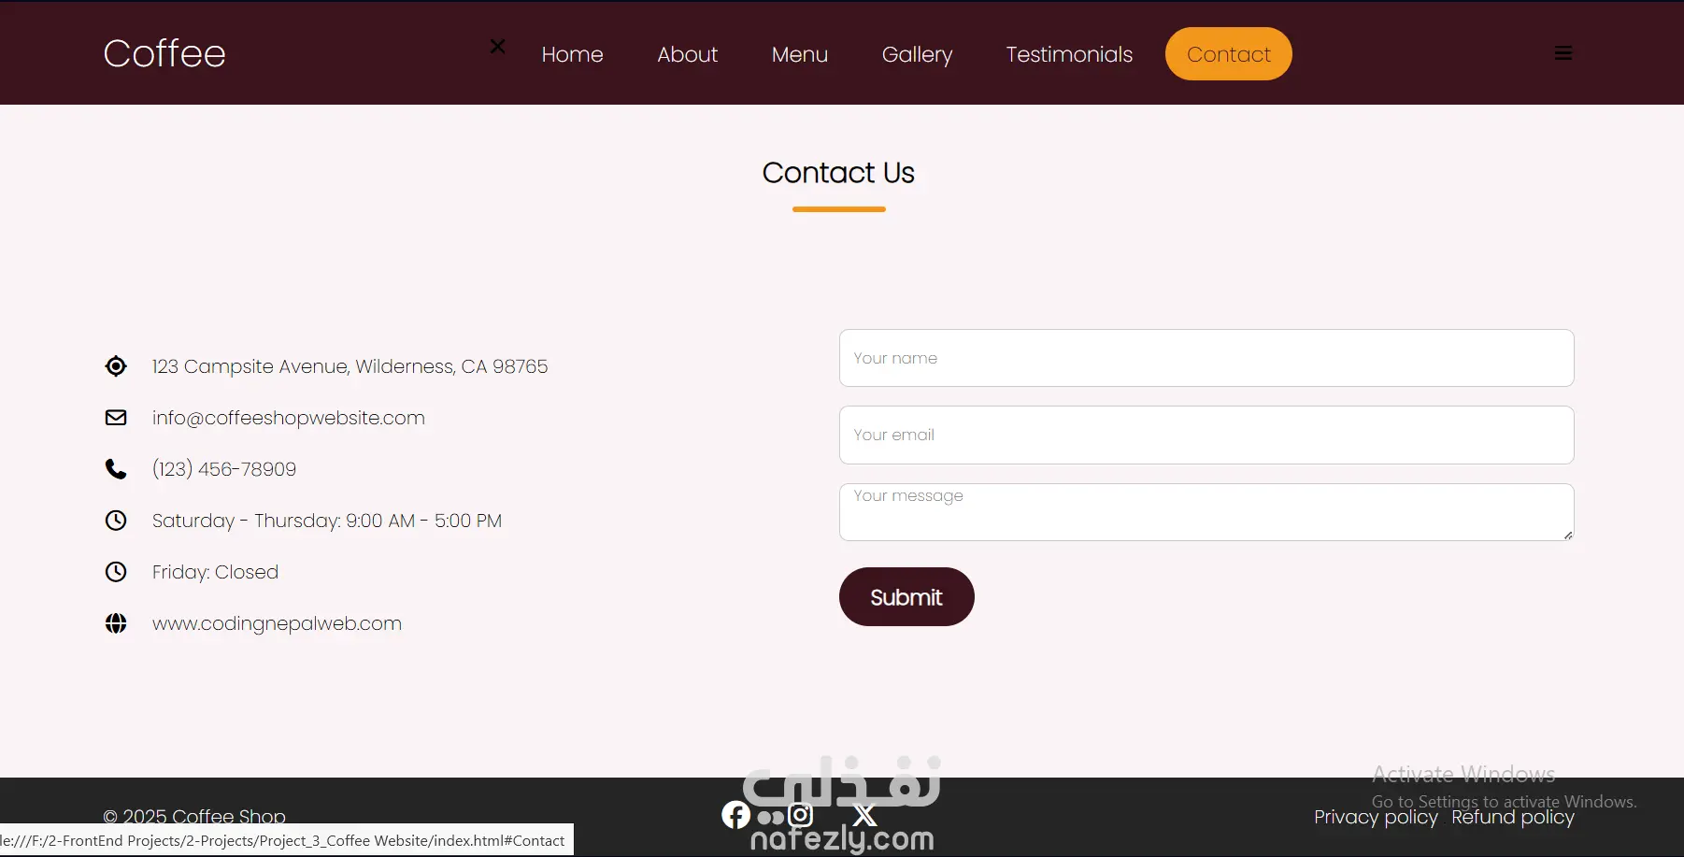The image size is (1684, 857).
Task: Navigate to the Menu section link
Action: click(800, 54)
